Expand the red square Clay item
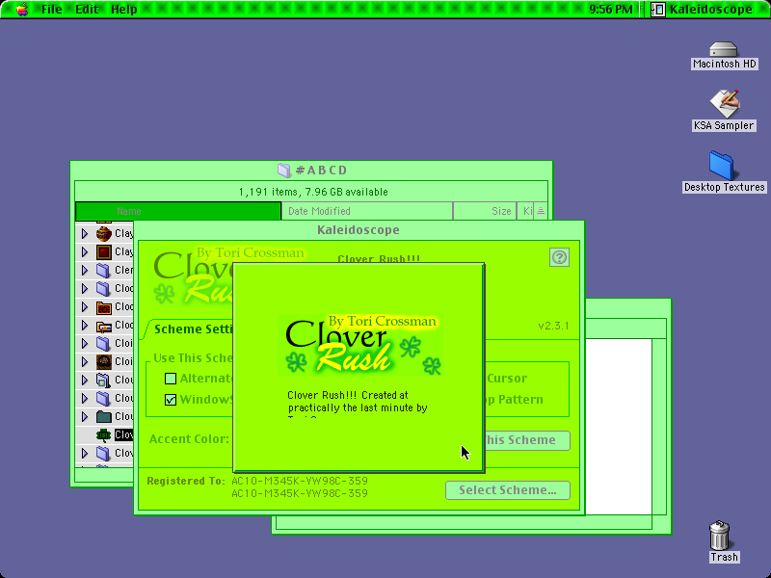 [85, 252]
